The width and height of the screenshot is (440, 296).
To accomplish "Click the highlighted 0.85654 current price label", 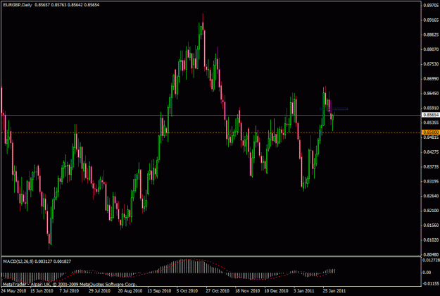I will point(431,115).
